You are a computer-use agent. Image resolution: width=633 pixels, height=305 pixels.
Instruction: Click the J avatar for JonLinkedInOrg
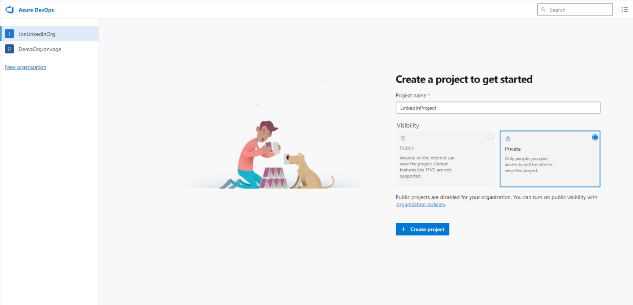pyautogui.click(x=9, y=33)
